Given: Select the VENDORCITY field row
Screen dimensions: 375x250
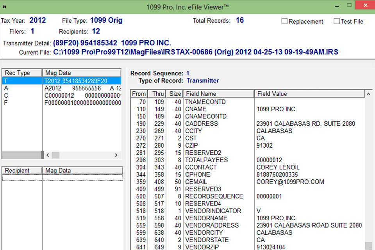Looking at the screenshot, I should click(248, 232).
